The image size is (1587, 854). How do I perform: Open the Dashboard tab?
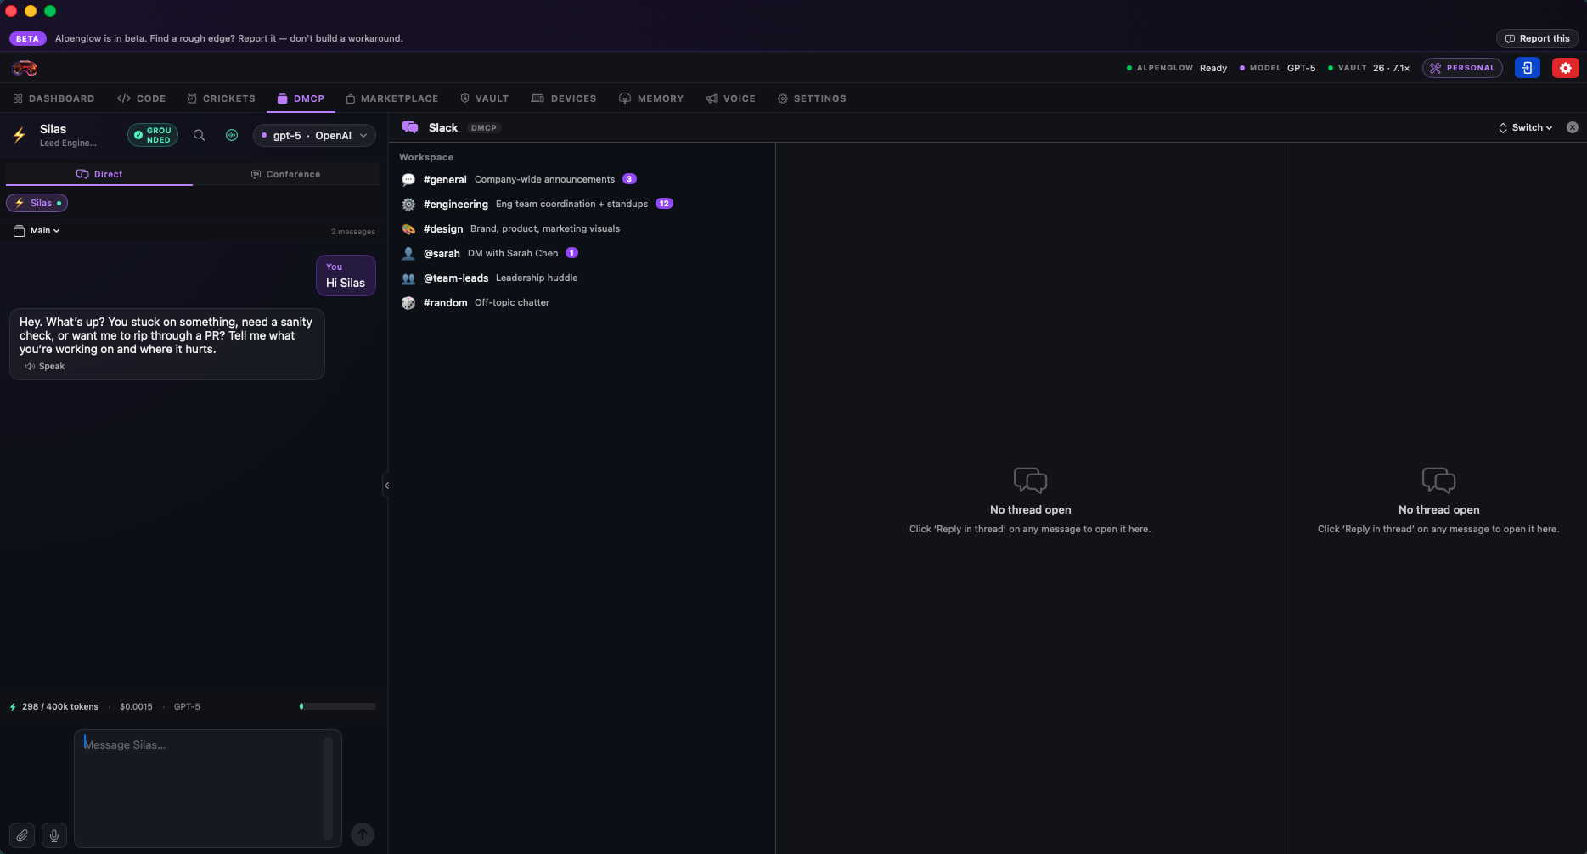pyautogui.click(x=53, y=98)
